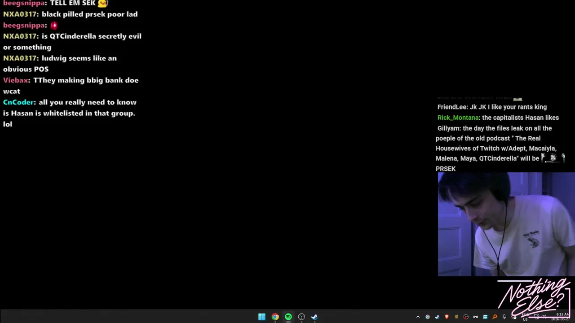
Task: Click the Gillyam username in the overlay chat
Action: [x=448, y=128]
